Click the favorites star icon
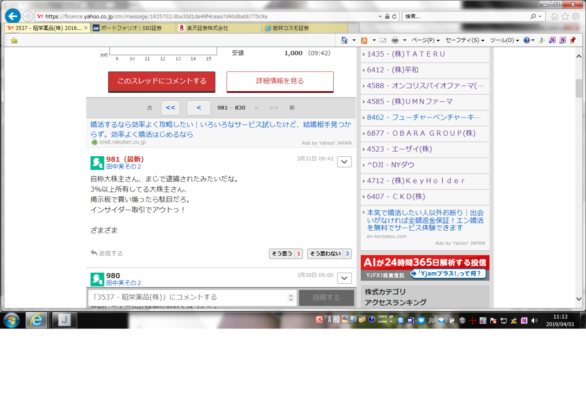This screenshot has width=586, height=413. coord(565,16)
